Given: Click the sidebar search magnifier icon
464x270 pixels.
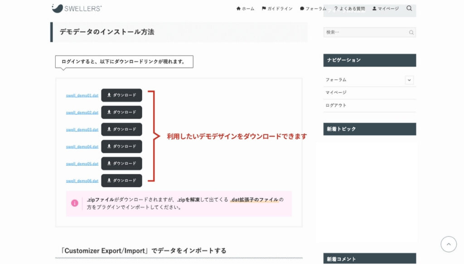Looking at the screenshot, I should pos(411,32).
